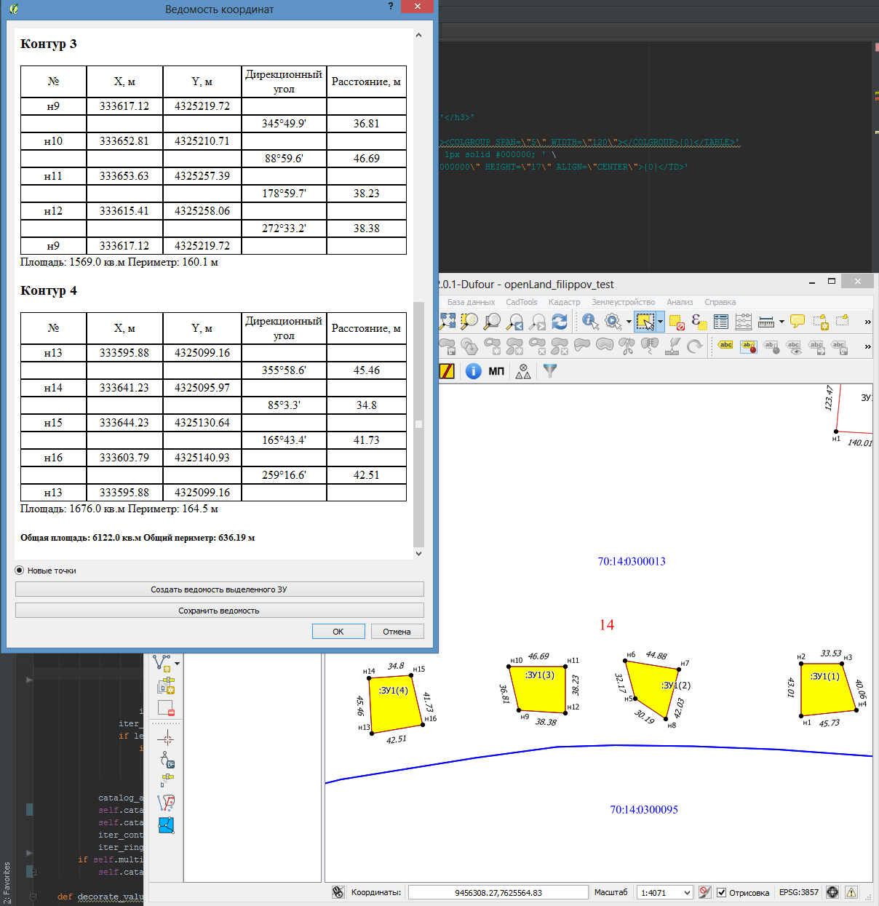
Task: Open the 'Кадастр' menu
Action: point(564,302)
